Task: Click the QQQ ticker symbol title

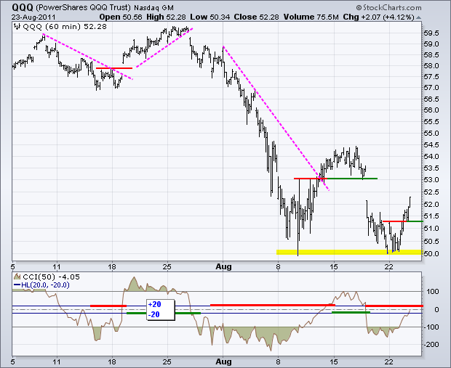Action: pos(23,7)
